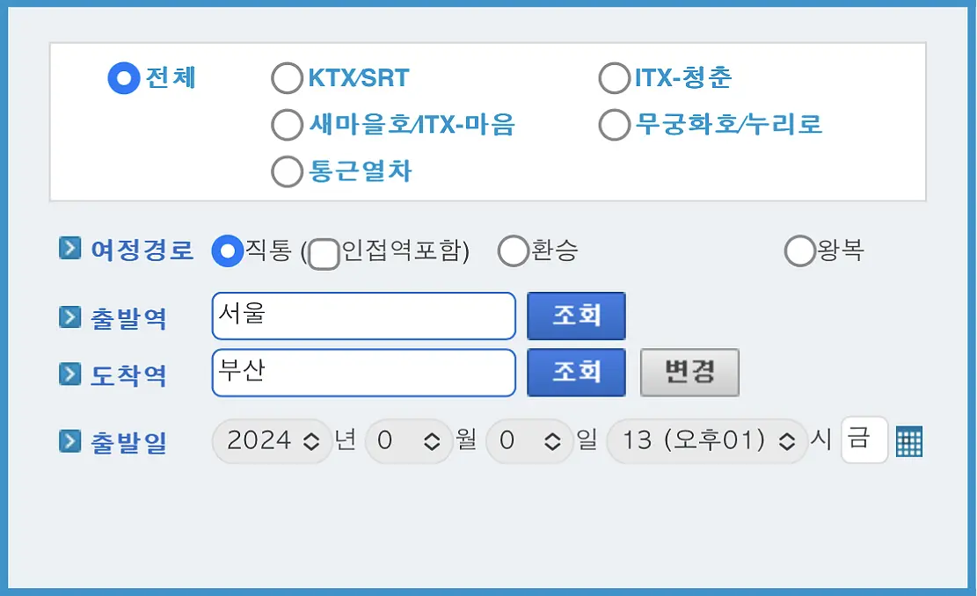This screenshot has height=596, width=977.
Task: Open the 2024 year dropdown
Action: tap(272, 440)
